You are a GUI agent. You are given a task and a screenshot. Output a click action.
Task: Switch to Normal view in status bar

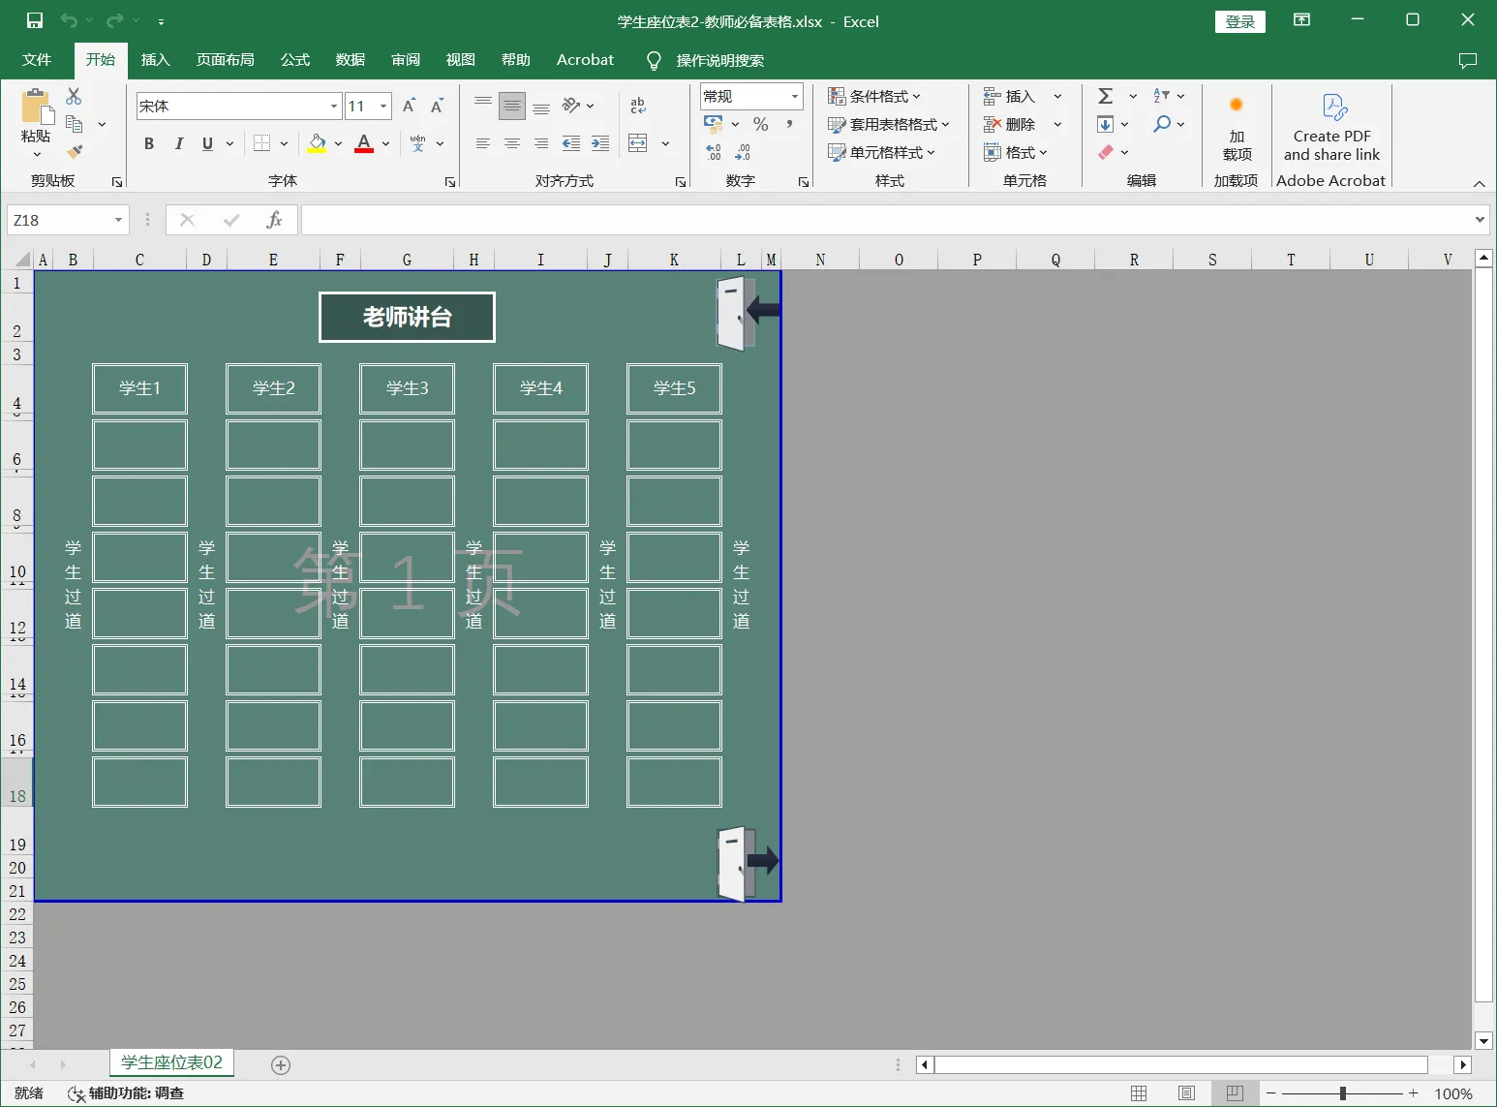[x=1139, y=1093]
